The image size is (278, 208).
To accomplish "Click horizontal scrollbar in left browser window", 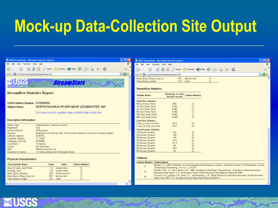I will (63, 184).
